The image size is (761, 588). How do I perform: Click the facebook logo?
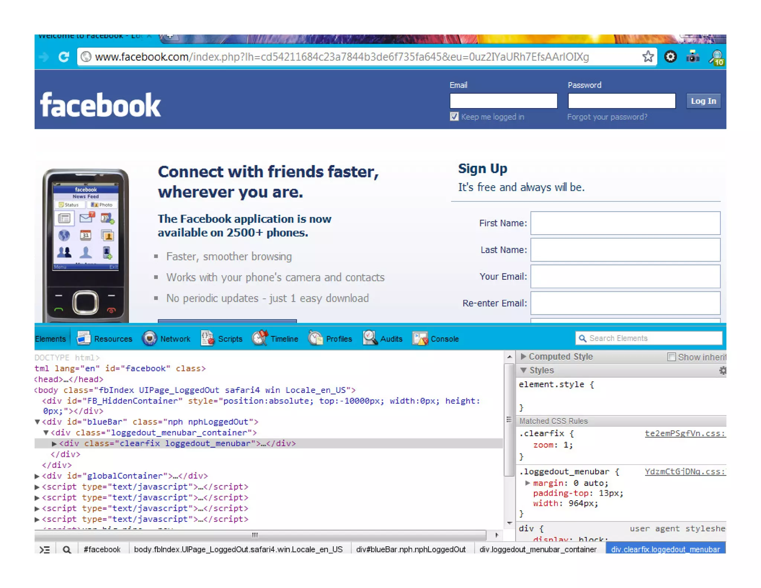(100, 105)
